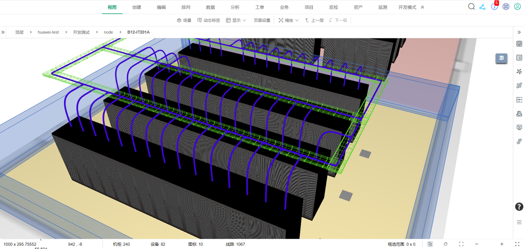The image size is (525, 249).
Task: Click the 场景 toolbar button
Action: point(184,20)
